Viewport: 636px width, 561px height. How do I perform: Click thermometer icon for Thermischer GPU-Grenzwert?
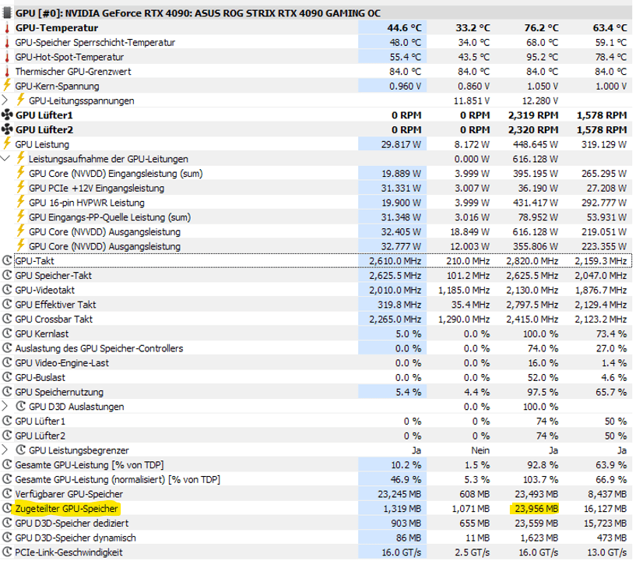[7, 72]
